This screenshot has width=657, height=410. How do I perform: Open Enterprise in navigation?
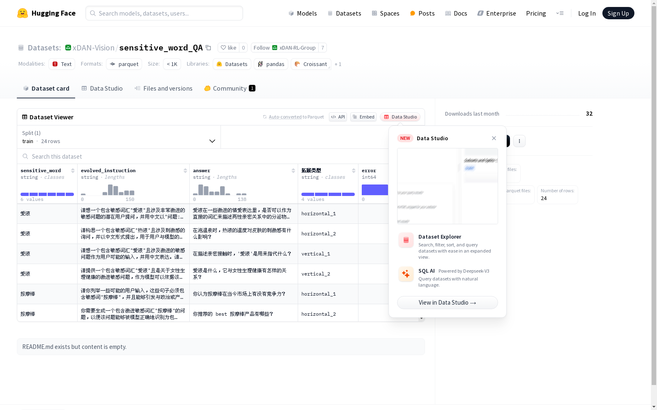click(x=496, y=13)
